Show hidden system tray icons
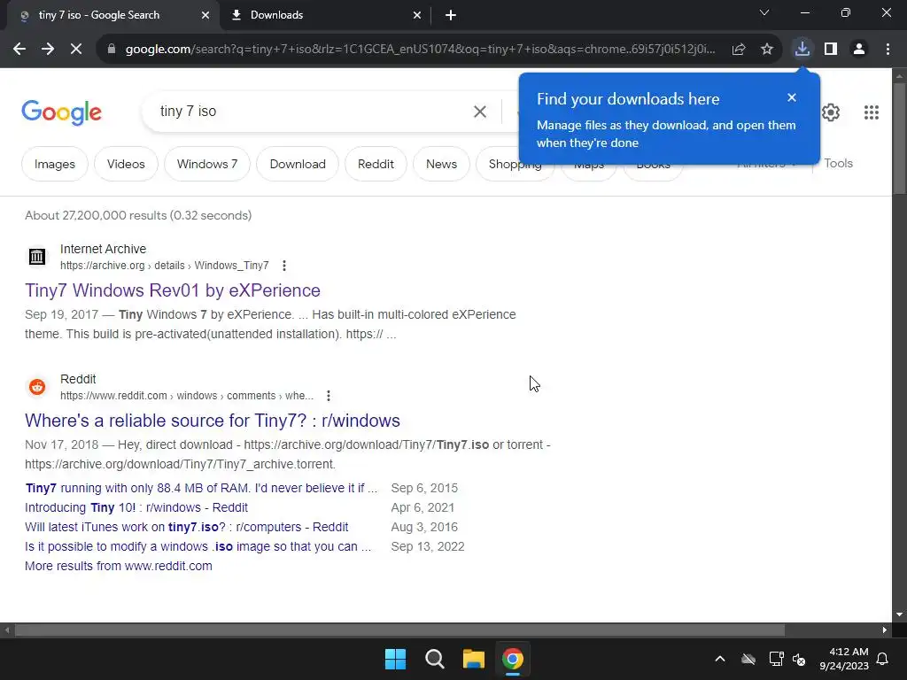The image size is (907, 680). [x=719, y=659]
